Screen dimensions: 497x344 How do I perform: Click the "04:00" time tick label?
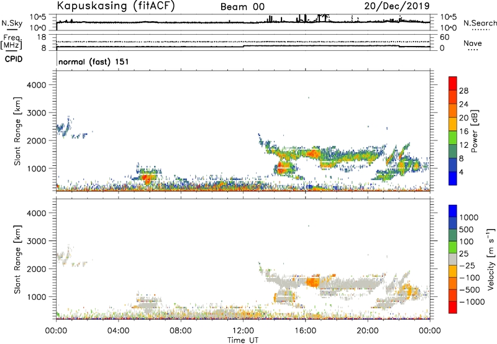click(118, 331)
